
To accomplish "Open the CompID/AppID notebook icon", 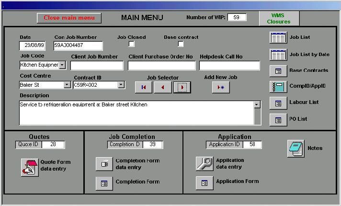I will pyautogui.click(x=278, y=87).
